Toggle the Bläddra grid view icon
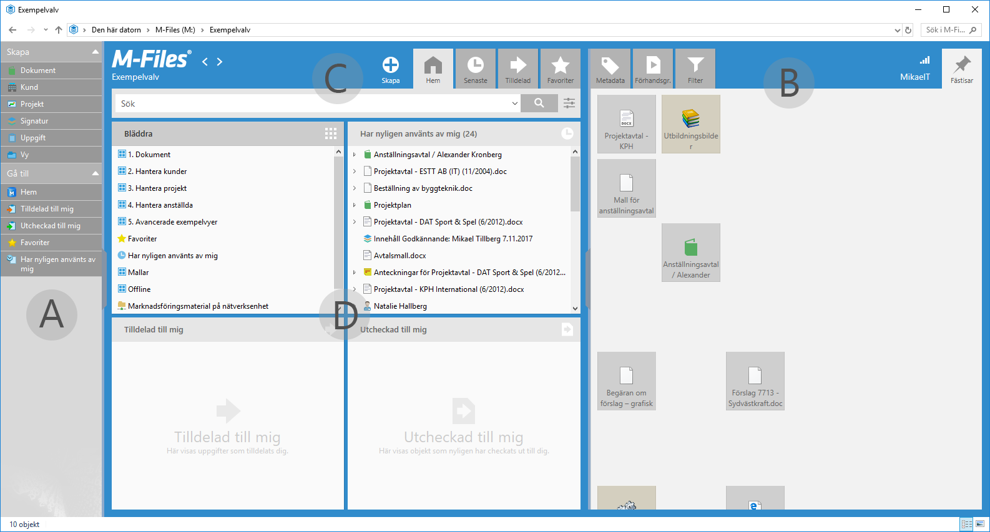 click(331, 133)
